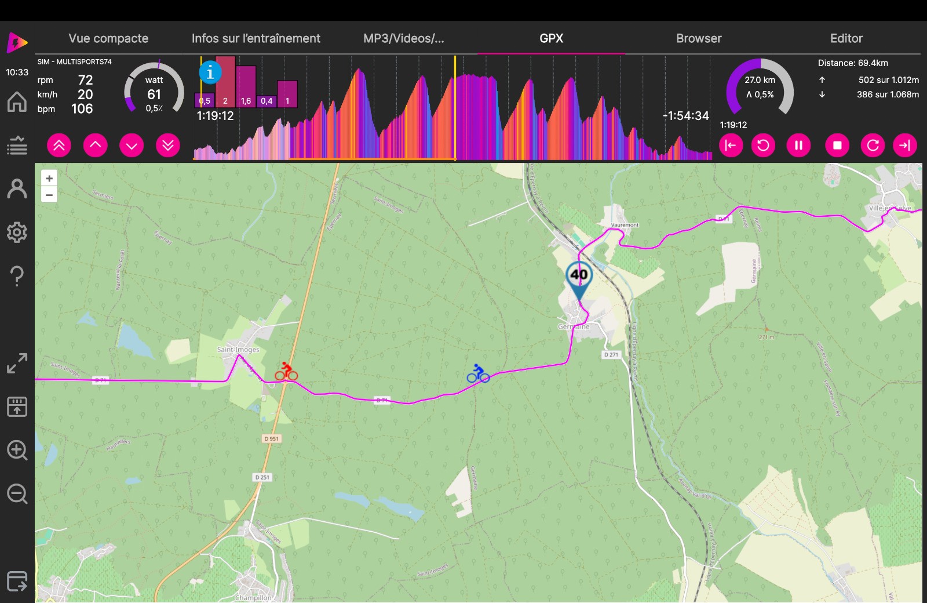The width and height of the screenshot is (927, 603).
Task: Click the magnifier zoom-out icon in sidebar
Action: coord(17,494)
